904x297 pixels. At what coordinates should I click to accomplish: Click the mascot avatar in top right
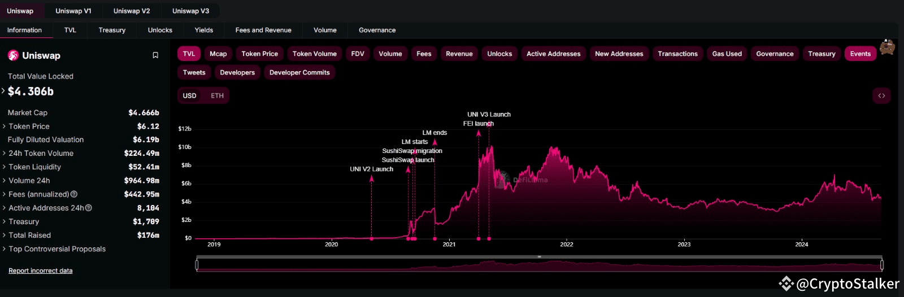click(887, 47)
